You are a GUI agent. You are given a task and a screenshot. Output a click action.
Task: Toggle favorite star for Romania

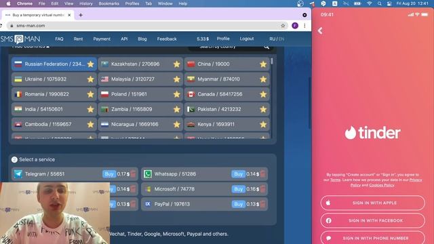coord(90,94)
